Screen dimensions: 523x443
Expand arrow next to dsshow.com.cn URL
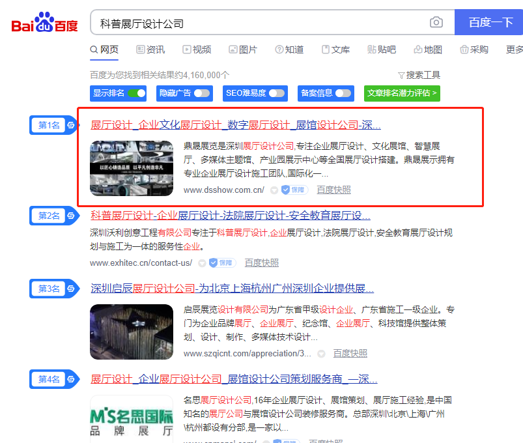[274, 190]
